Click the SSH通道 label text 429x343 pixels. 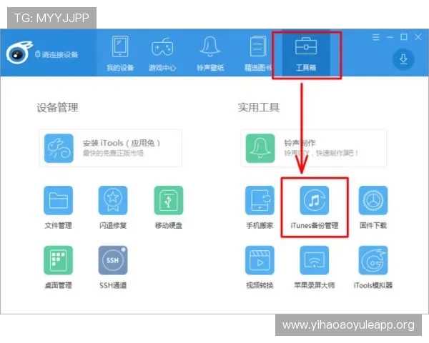tap(113, 285)
